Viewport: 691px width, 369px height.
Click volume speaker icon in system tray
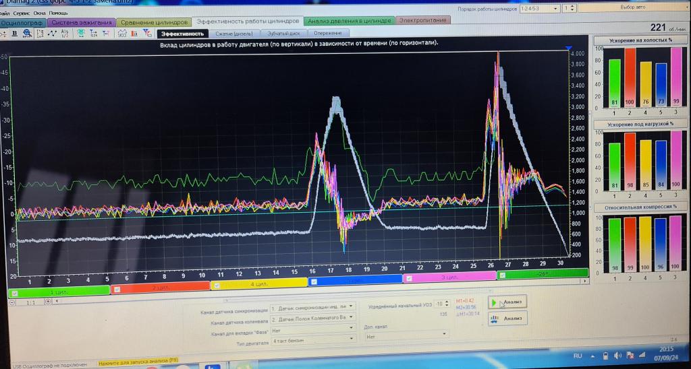tap(617, 356)
